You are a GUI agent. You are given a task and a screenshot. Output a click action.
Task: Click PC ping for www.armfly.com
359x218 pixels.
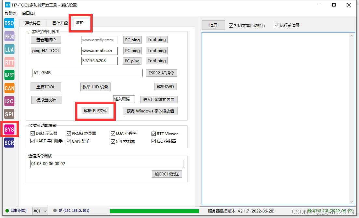pos(132,40)
